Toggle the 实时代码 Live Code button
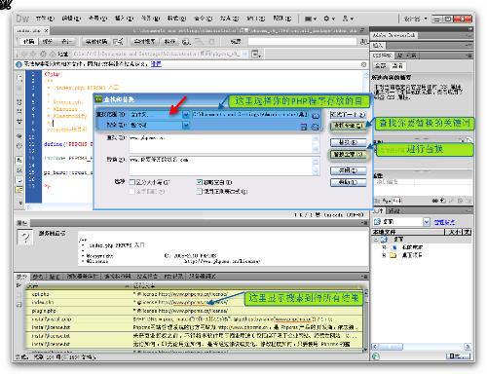Image resolution: width=487 pixels, height=374 pixels. tap(96, 42)
